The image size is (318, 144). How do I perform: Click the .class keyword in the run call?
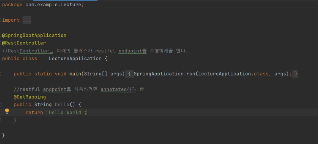tap(261, 74)
